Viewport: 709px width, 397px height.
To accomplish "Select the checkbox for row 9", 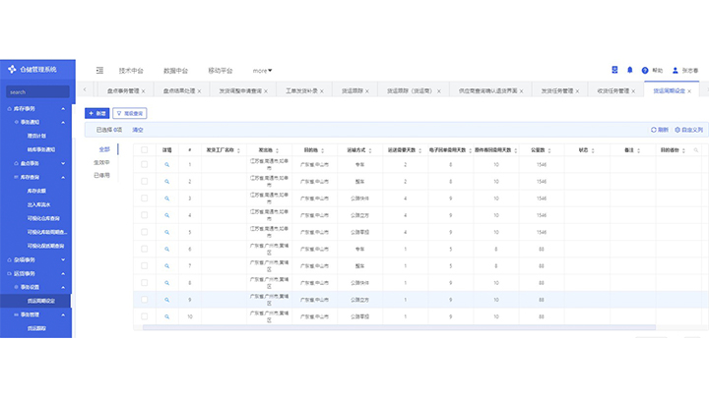I will [144, 299].
